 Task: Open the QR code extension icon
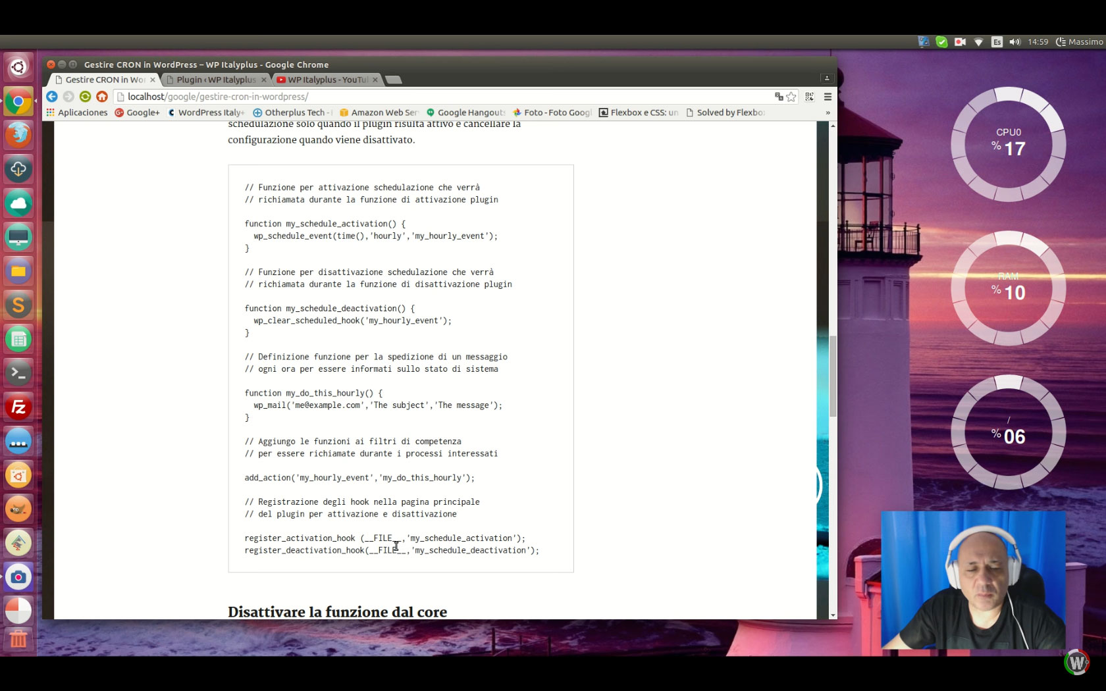(x=810, y=97)
